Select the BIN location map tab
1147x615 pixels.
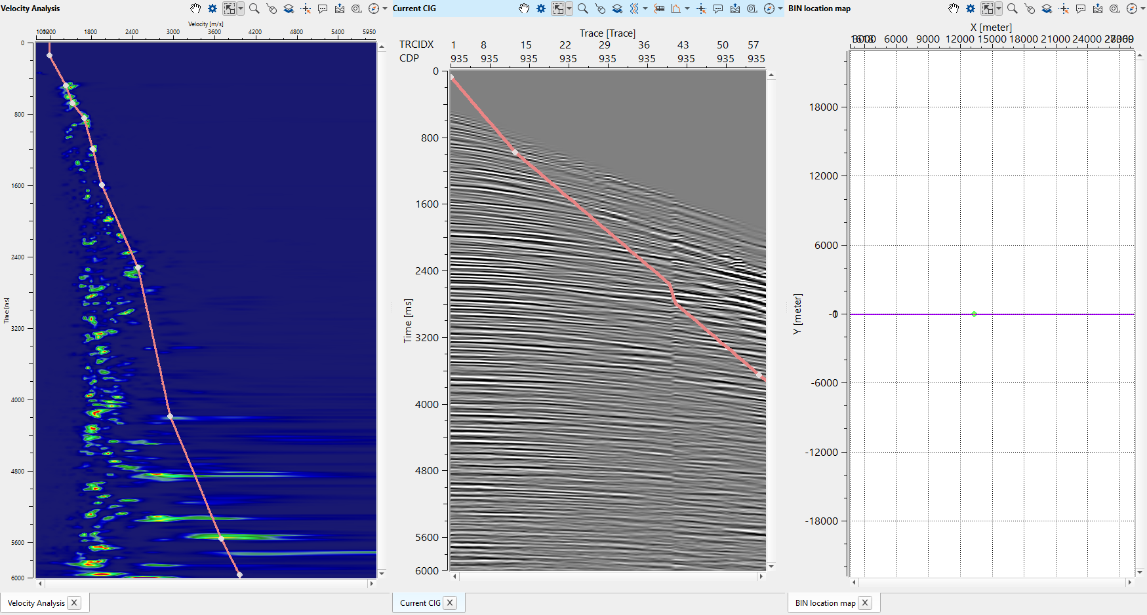click(x=825, y=603)
